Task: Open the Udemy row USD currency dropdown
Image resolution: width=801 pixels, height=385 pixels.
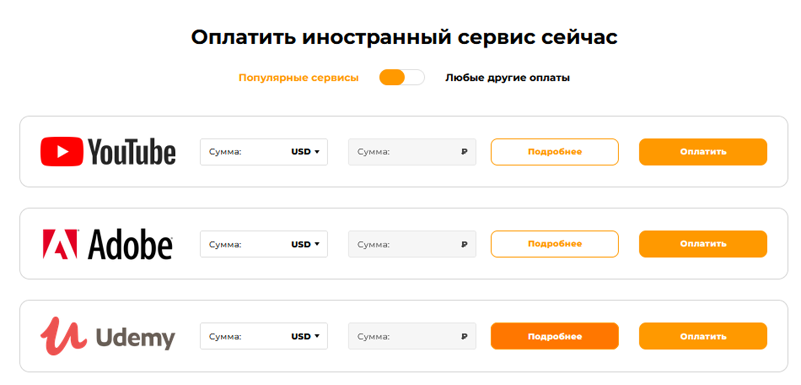Action: pyautogui.click(x=306, y=336)
